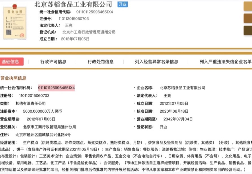The height and width of the screenshot is (174, 252).
Task: Click the company title 北京苏稻食品工业有限公司
Action: [73, 5]
